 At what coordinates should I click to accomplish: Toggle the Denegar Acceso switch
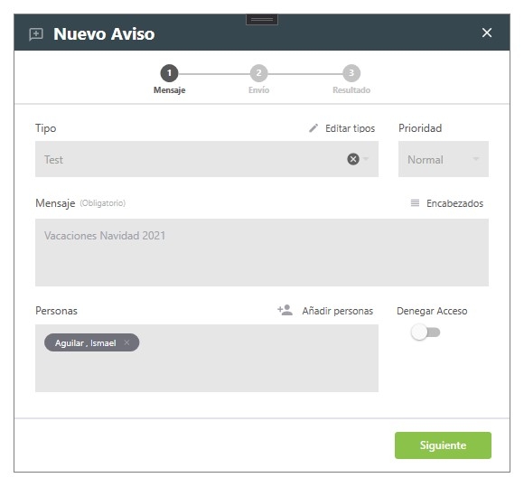(x=426, y=332)
